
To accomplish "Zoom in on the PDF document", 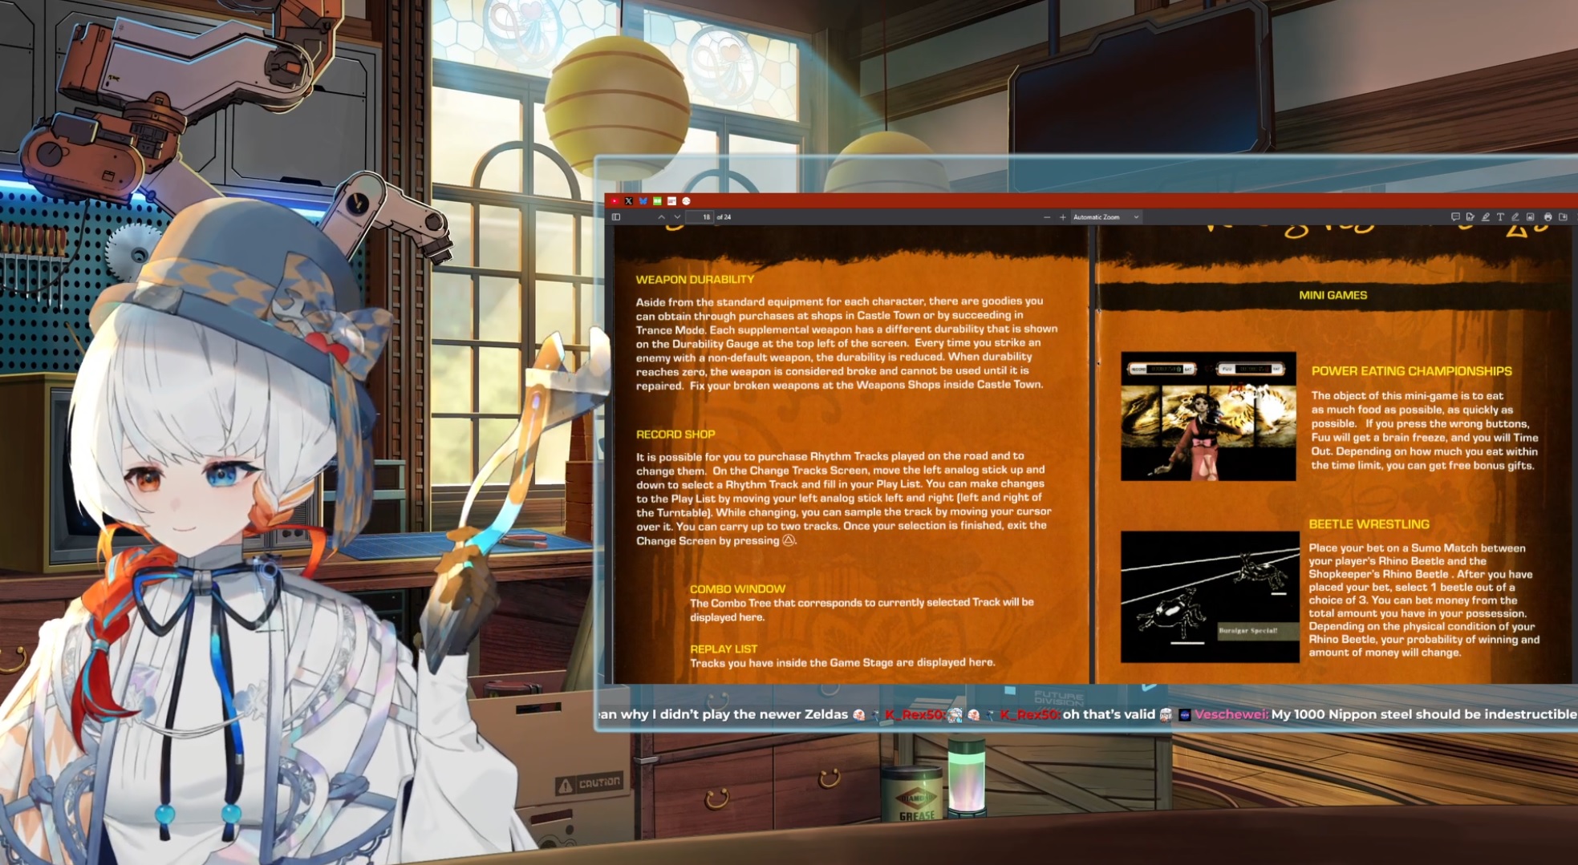I will click(1063, 217).
